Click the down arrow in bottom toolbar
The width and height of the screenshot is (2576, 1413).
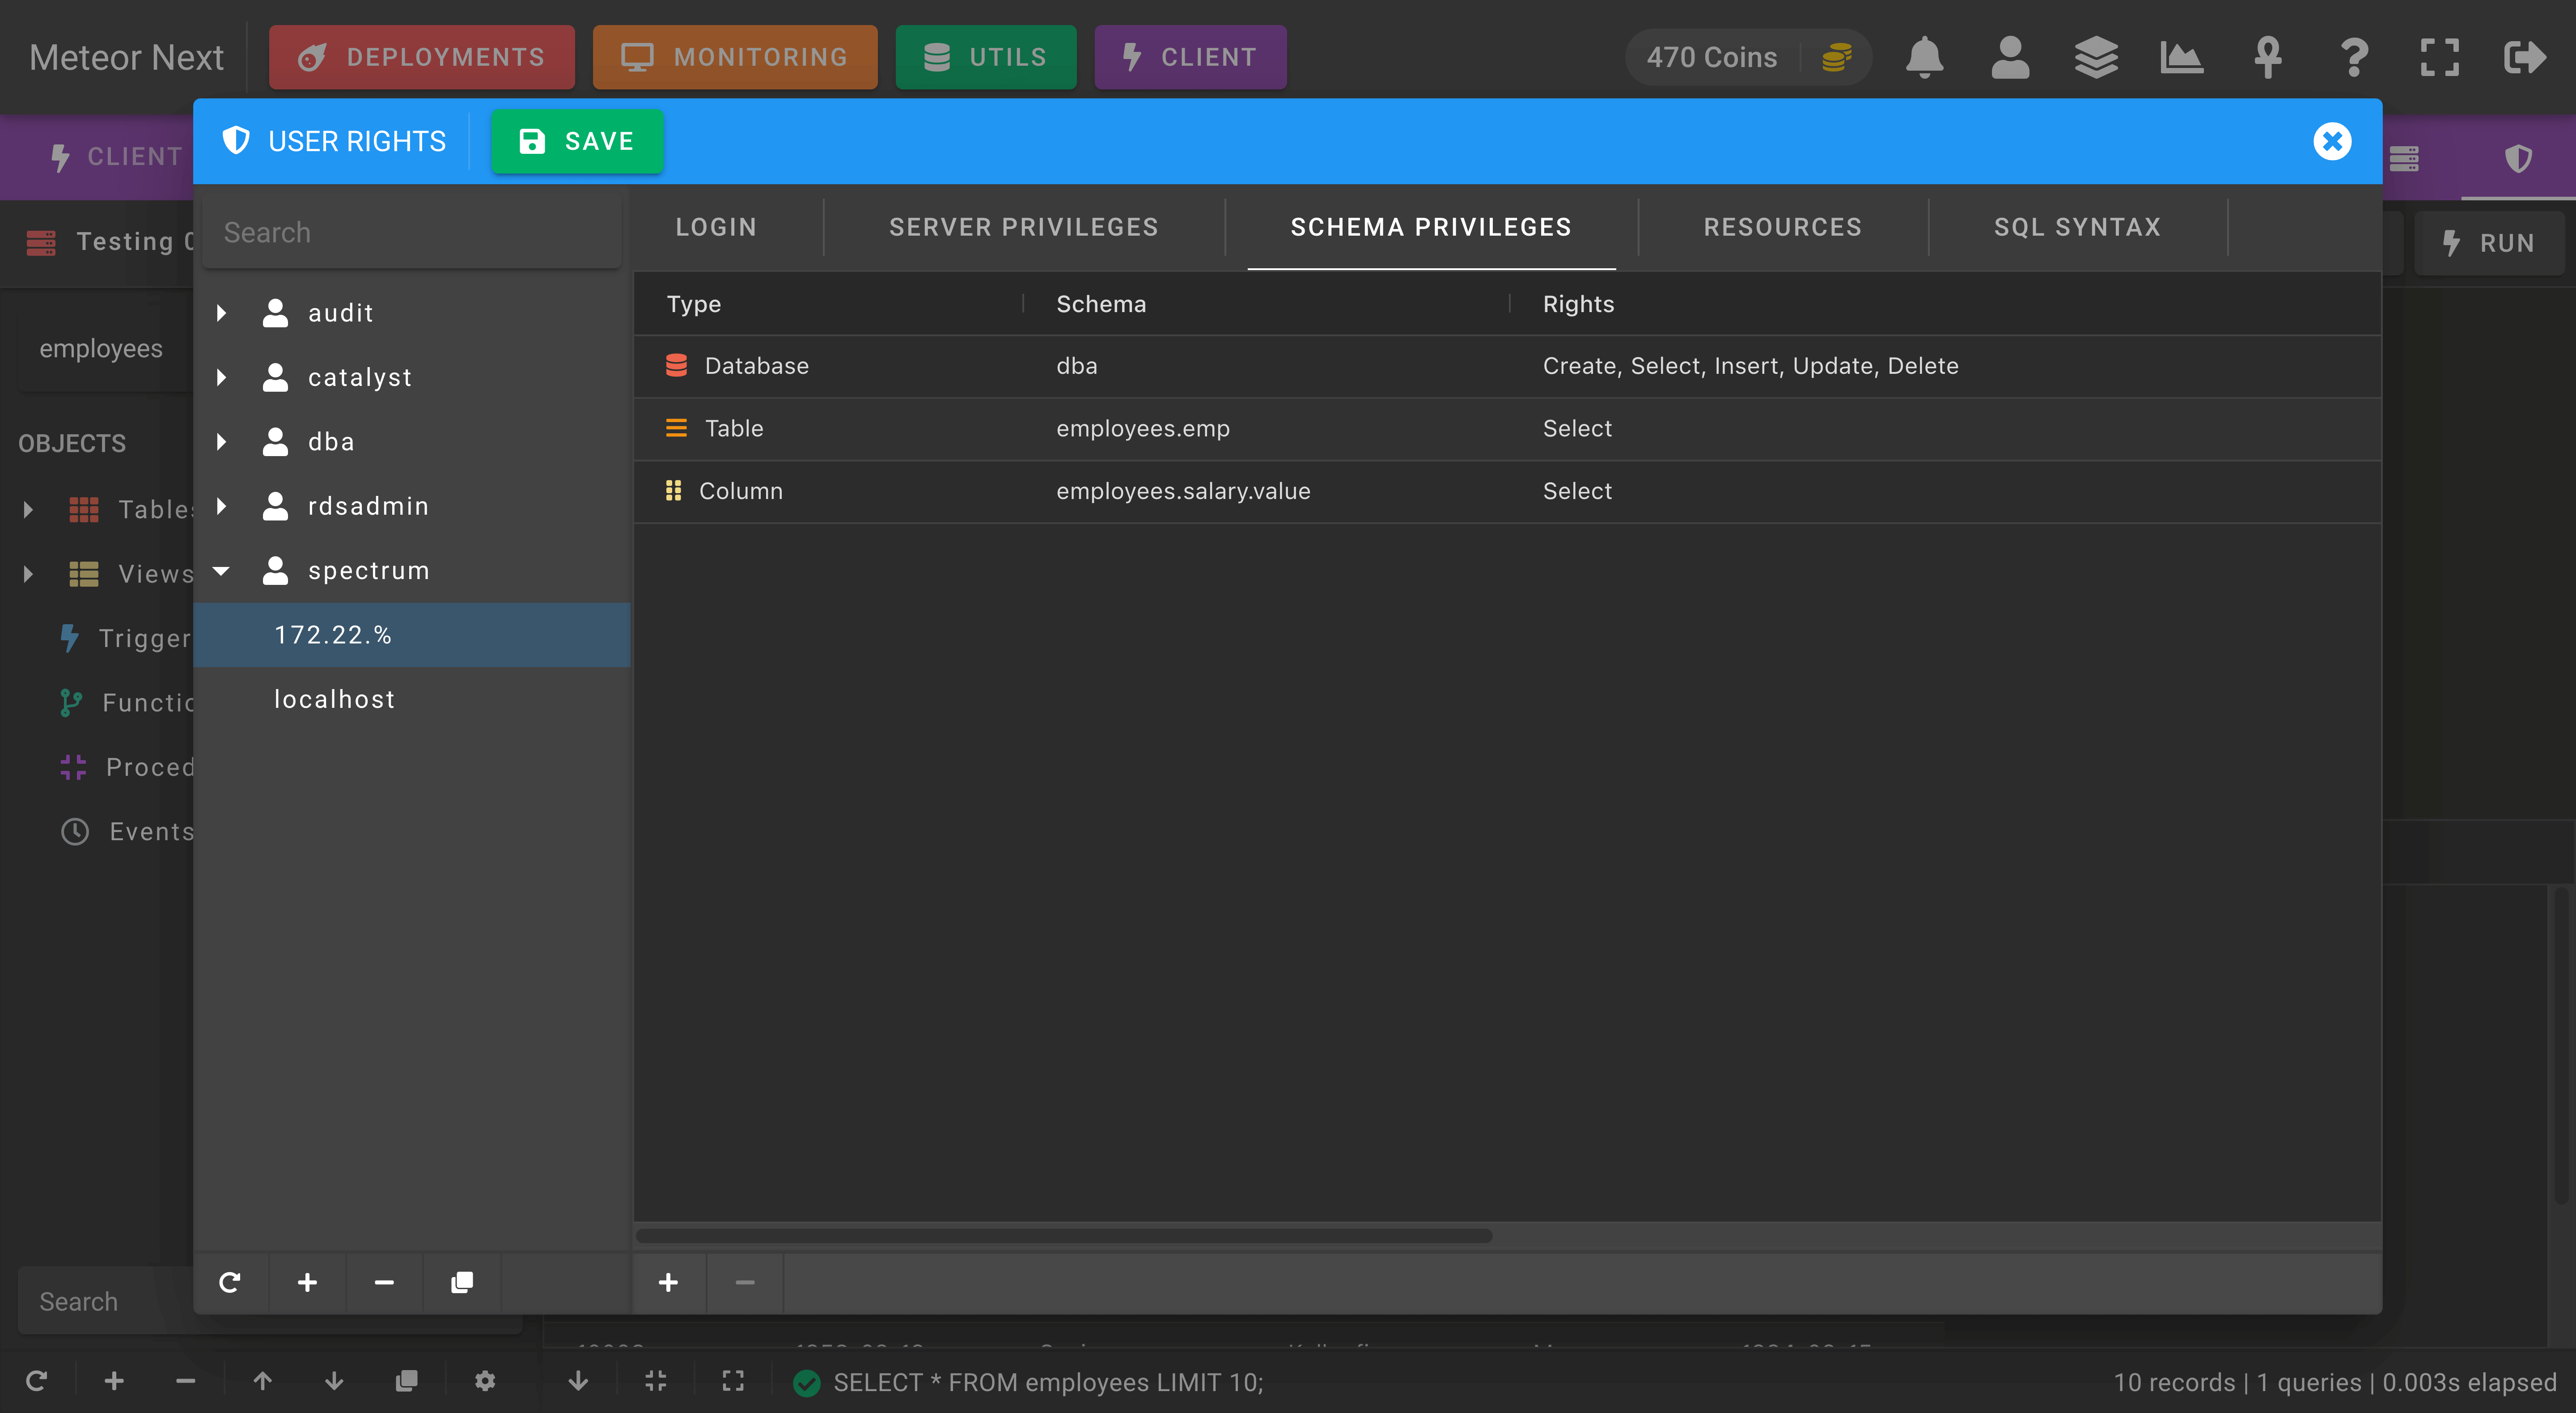(x=334, y=1381)
